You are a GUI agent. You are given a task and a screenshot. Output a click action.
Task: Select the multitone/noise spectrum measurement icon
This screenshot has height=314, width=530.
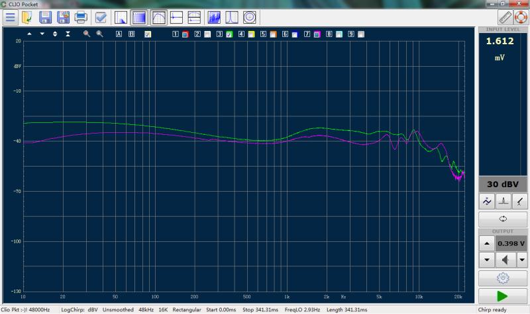click(x=139, y=17)
